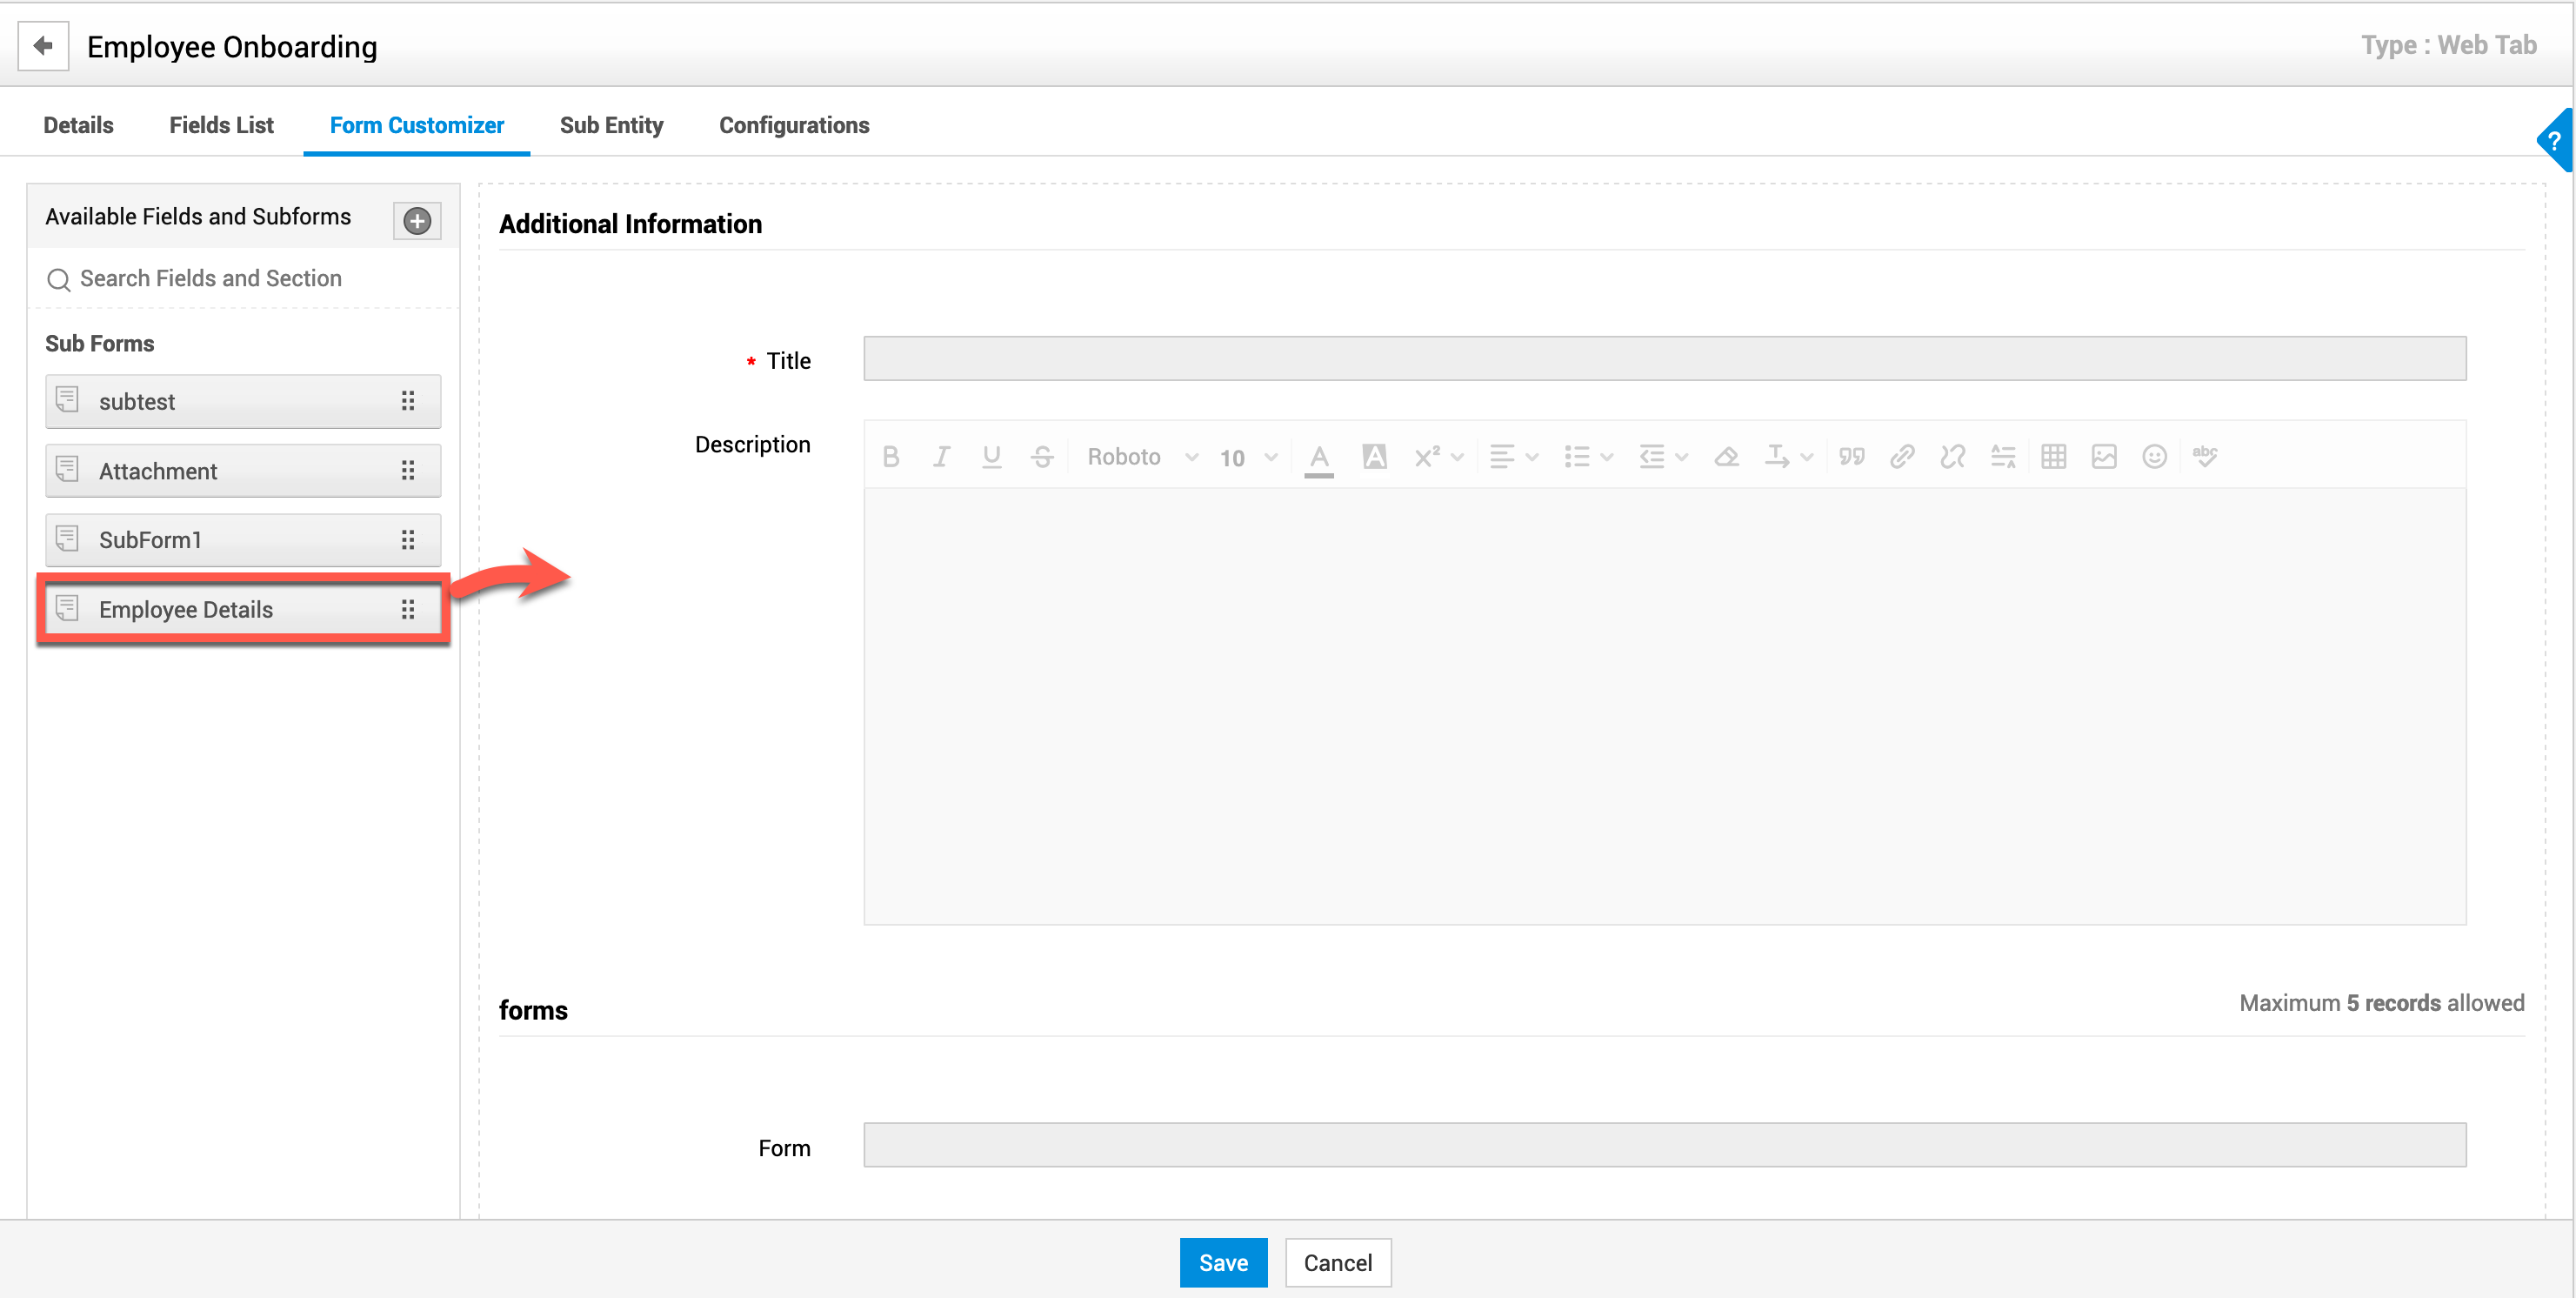Insert a link in Description toolbar
2576x1298 pixels.
point(1902,457)
